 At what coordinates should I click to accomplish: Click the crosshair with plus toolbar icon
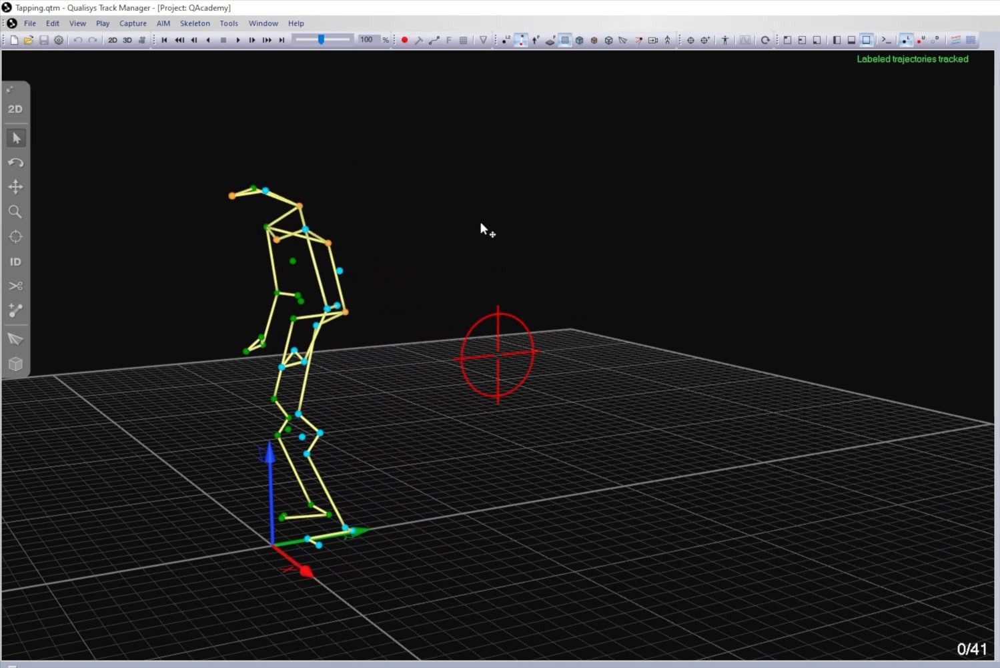tap(705, 40)
